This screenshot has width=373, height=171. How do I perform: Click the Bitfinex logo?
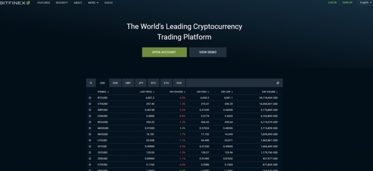pos(15,3)
